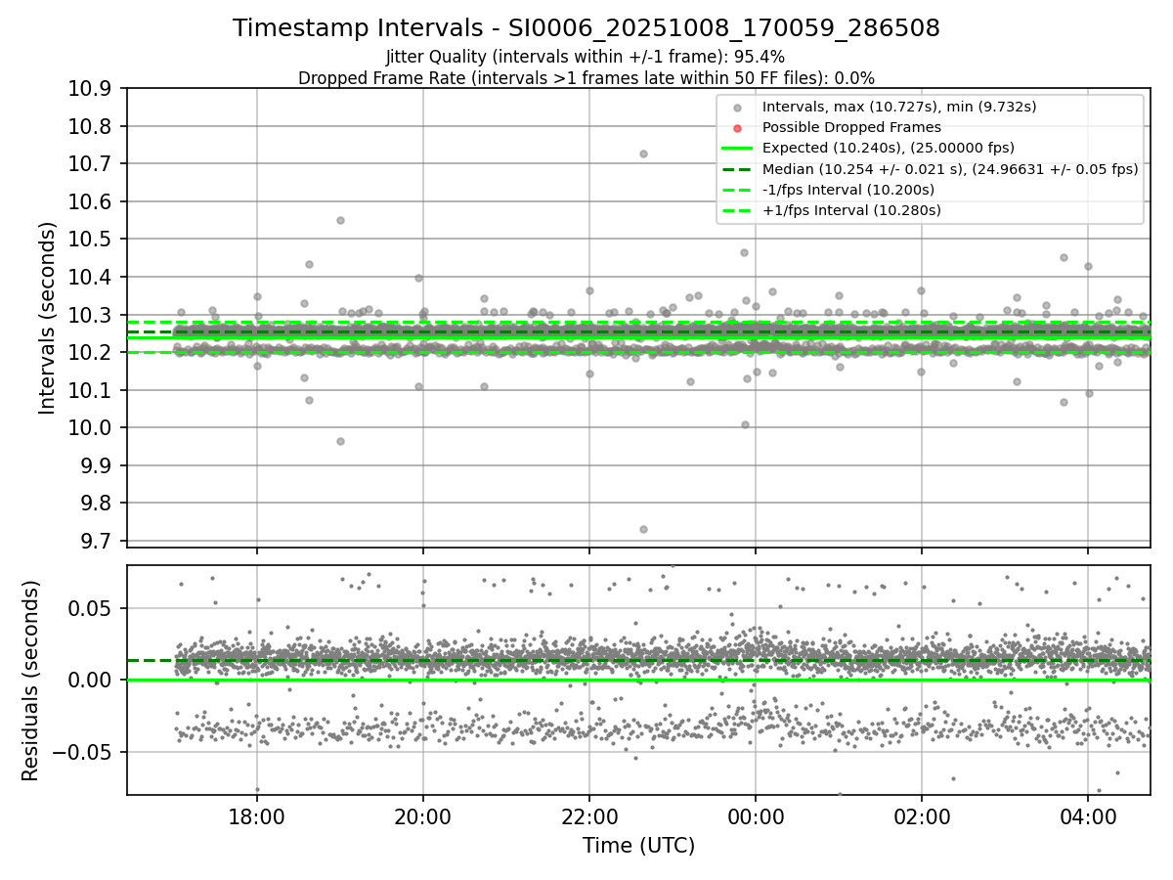Click the 10.0 y-axis tick label
This screenshot has height=880, width=1173.
point(91,427)
